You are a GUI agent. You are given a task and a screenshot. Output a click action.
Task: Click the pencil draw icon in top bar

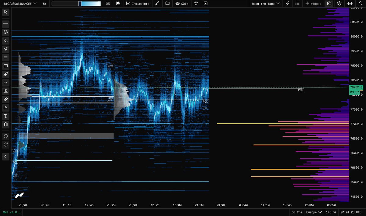click(x=157, y=4)
